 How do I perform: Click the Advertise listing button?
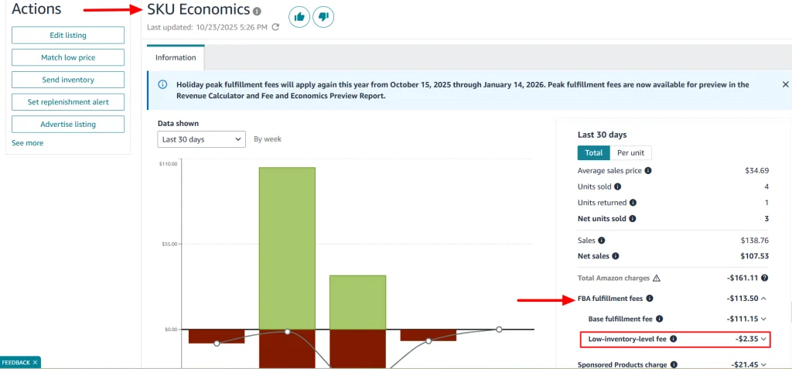[x=68, y=125]
